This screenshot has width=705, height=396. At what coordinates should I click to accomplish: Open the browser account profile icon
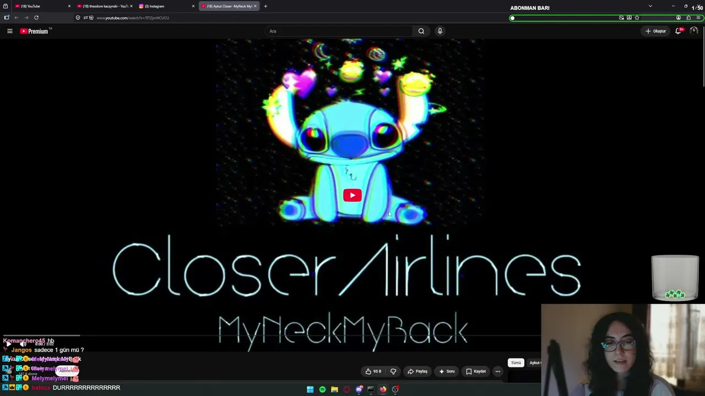(679, 18)
